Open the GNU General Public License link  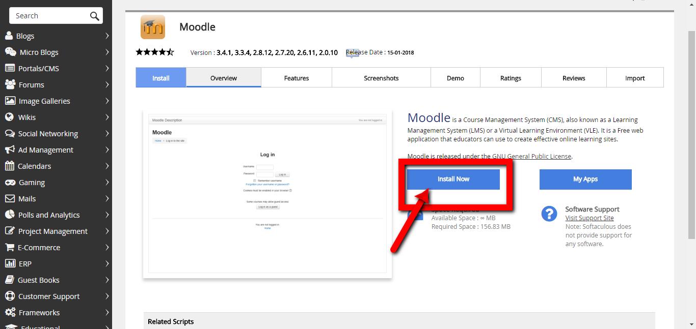532,156
